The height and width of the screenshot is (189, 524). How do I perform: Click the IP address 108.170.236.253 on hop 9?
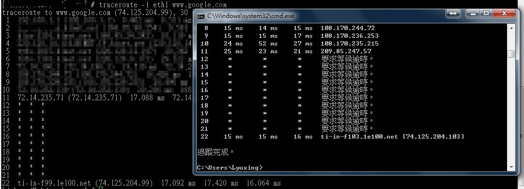pyautogui.click(x=350, y=36)
